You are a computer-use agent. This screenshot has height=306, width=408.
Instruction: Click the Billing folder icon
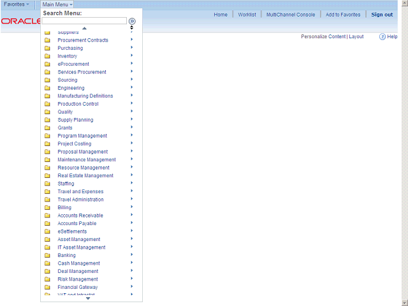[47, 207]
